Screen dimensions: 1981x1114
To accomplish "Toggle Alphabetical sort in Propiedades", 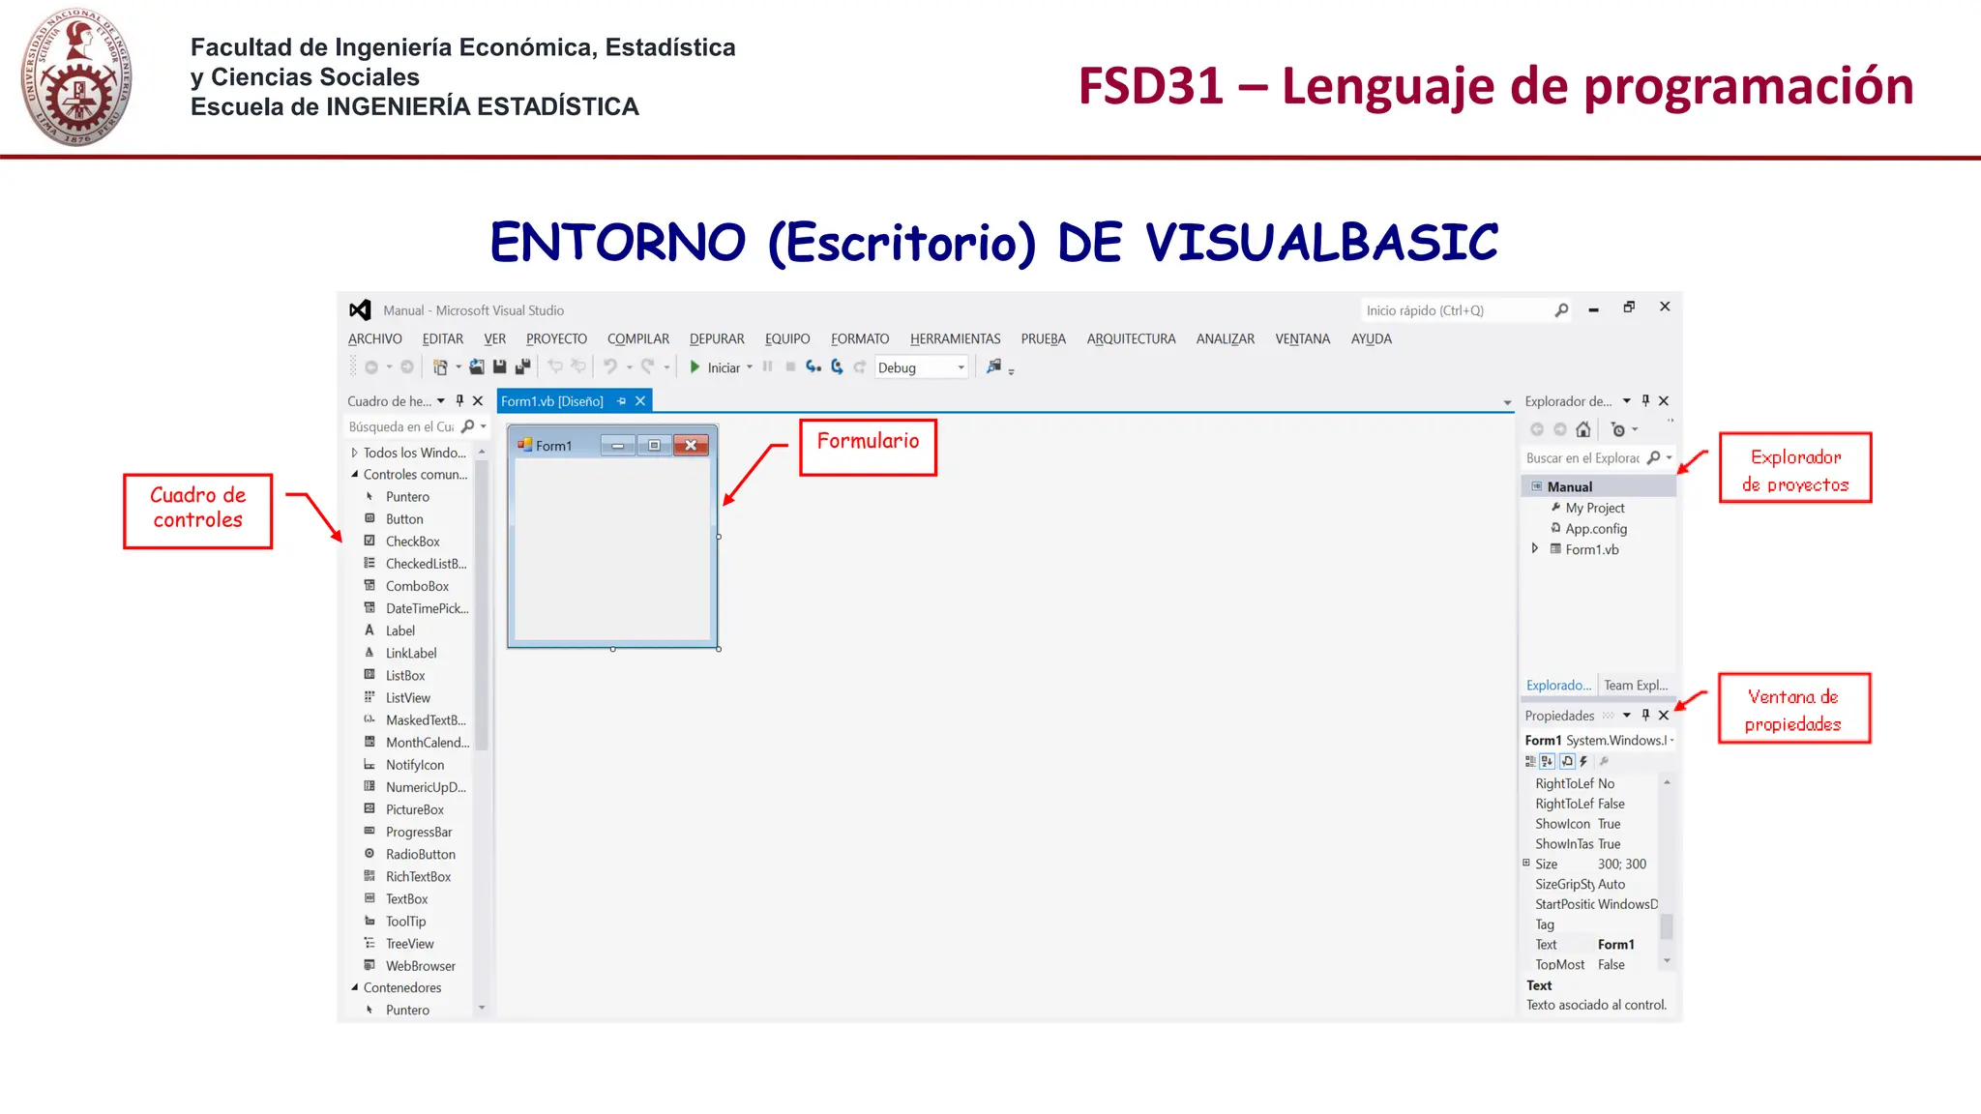I will (x=1548, y=761).
